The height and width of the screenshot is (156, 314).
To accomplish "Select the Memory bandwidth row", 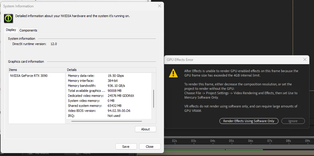I will coord(109,86).
